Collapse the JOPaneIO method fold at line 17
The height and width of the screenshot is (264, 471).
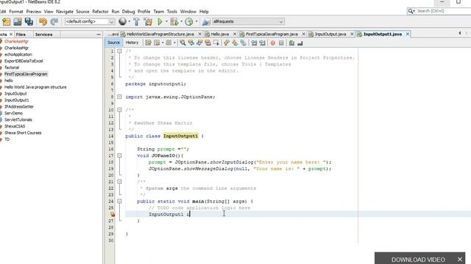click(x=119, y=155)
